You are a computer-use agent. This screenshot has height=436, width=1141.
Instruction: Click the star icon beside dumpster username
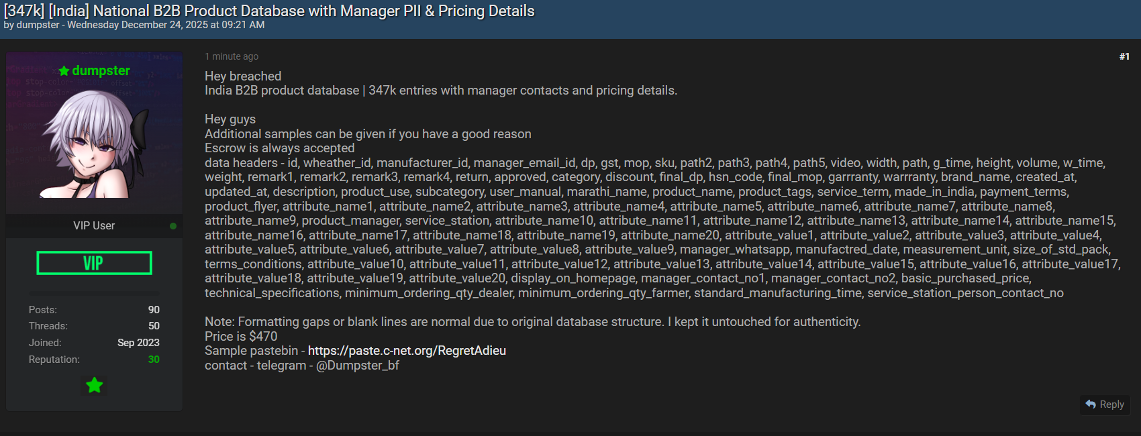click(x=64, y=71)
